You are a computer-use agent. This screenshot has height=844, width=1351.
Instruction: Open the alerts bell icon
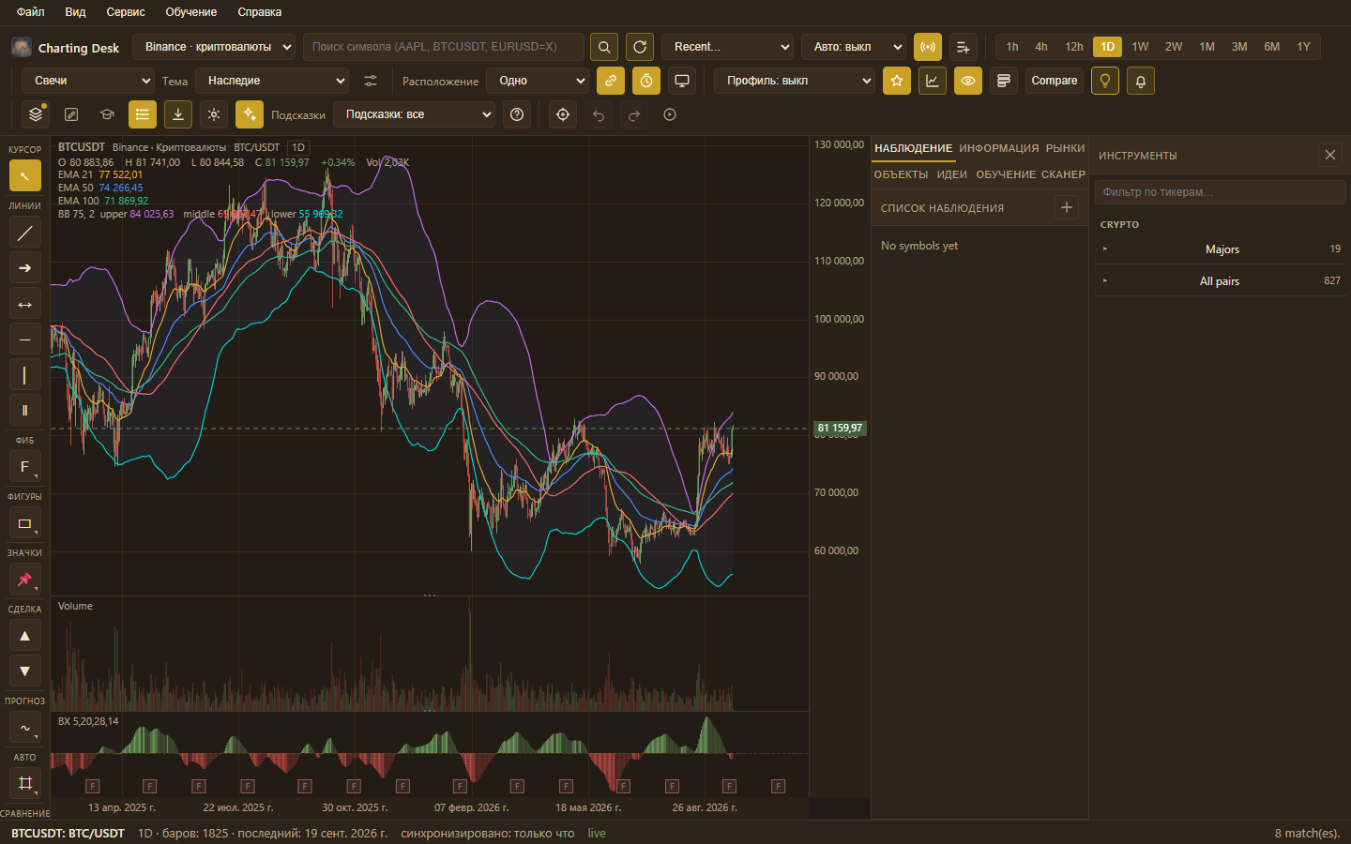tap(1141, 81)
